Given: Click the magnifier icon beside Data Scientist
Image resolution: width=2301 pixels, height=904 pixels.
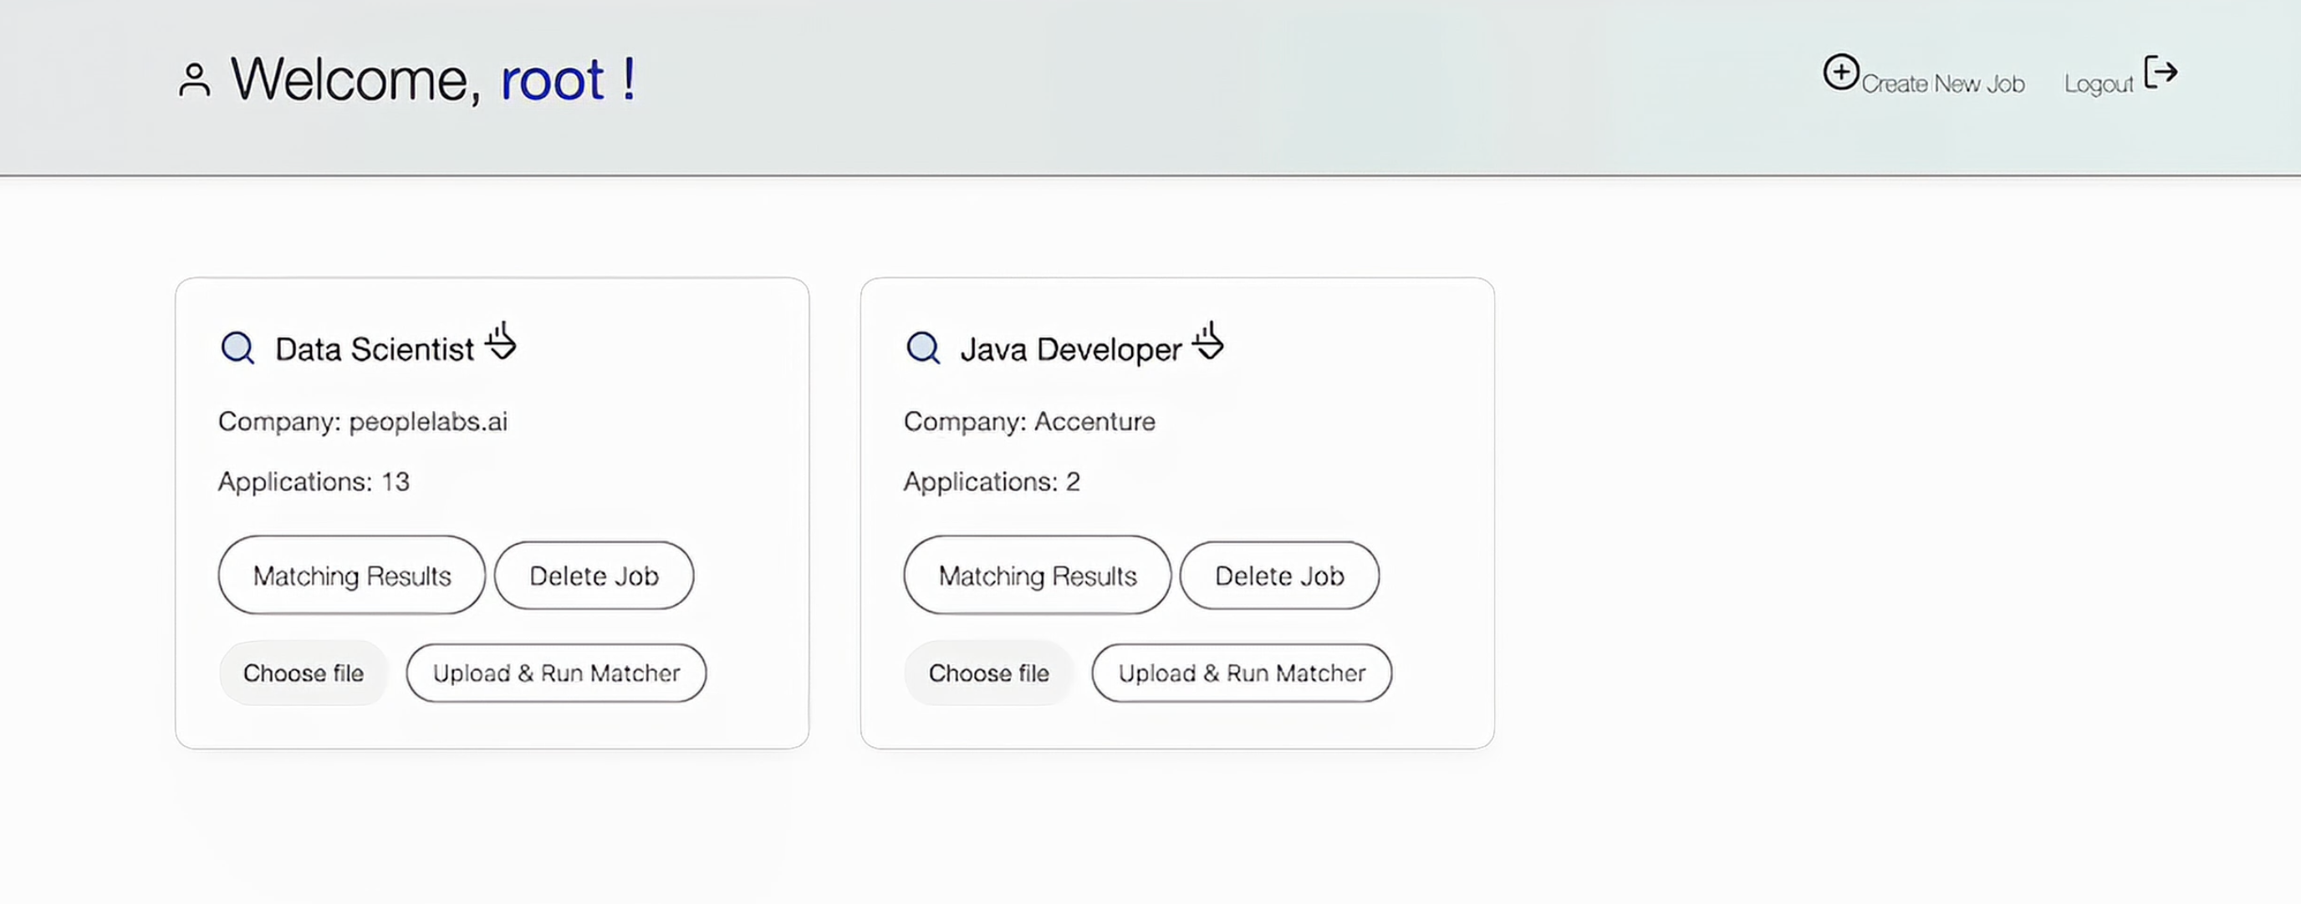Looking at the screenshot, I should pos(237,348).
